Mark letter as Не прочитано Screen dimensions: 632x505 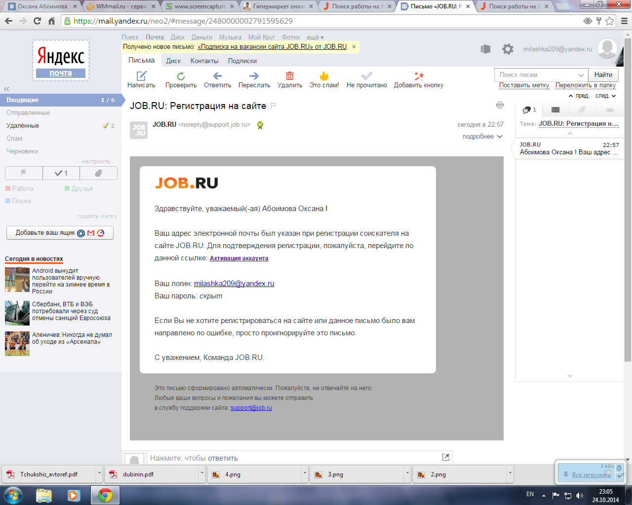pos(367,79)
